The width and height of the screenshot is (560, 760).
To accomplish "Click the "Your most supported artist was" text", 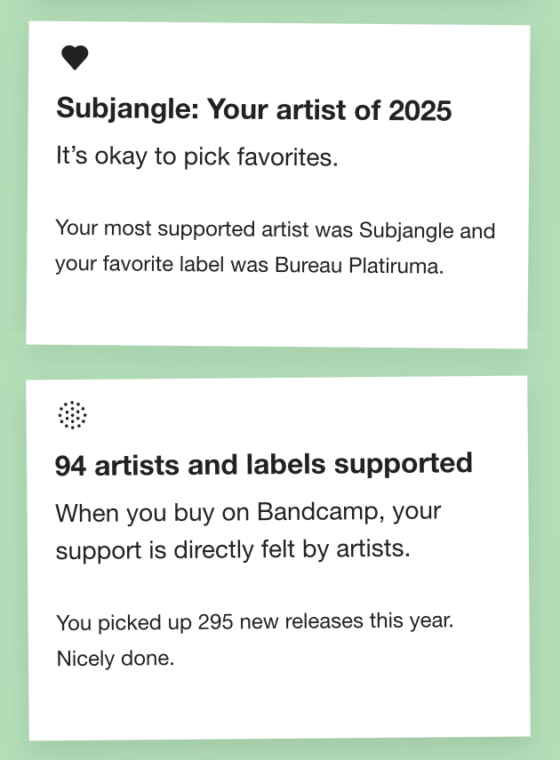I will 204,229.
